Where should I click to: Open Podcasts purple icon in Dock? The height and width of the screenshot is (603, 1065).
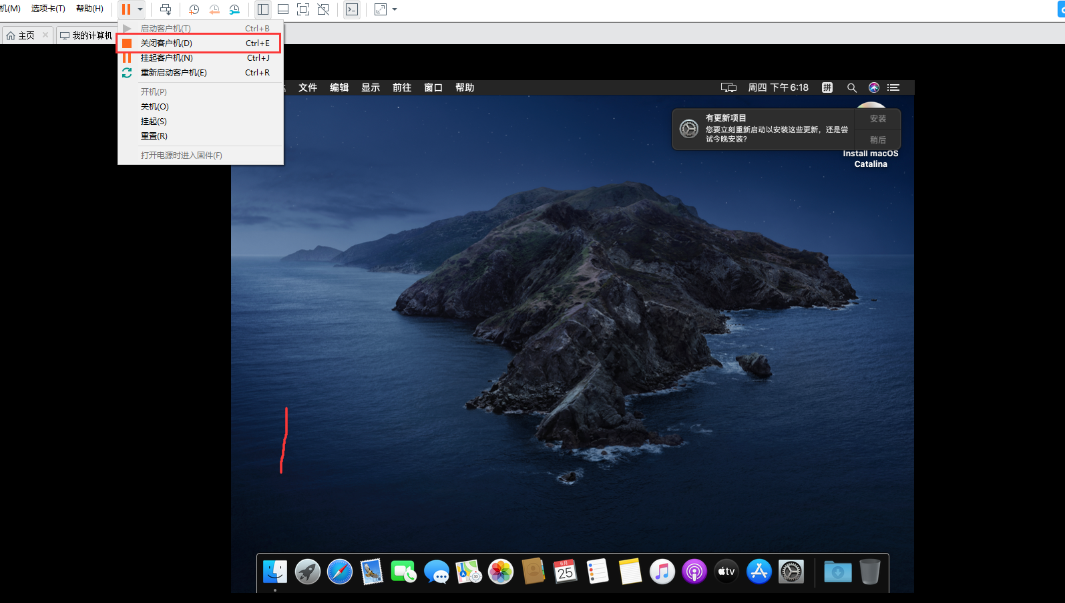click(x=694, y=572)
